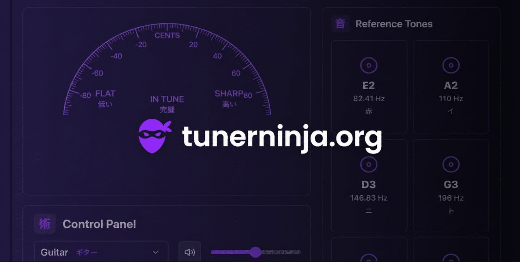Click the volume slider handle
The width and height of the screenshot is (520, 262).
255,252
